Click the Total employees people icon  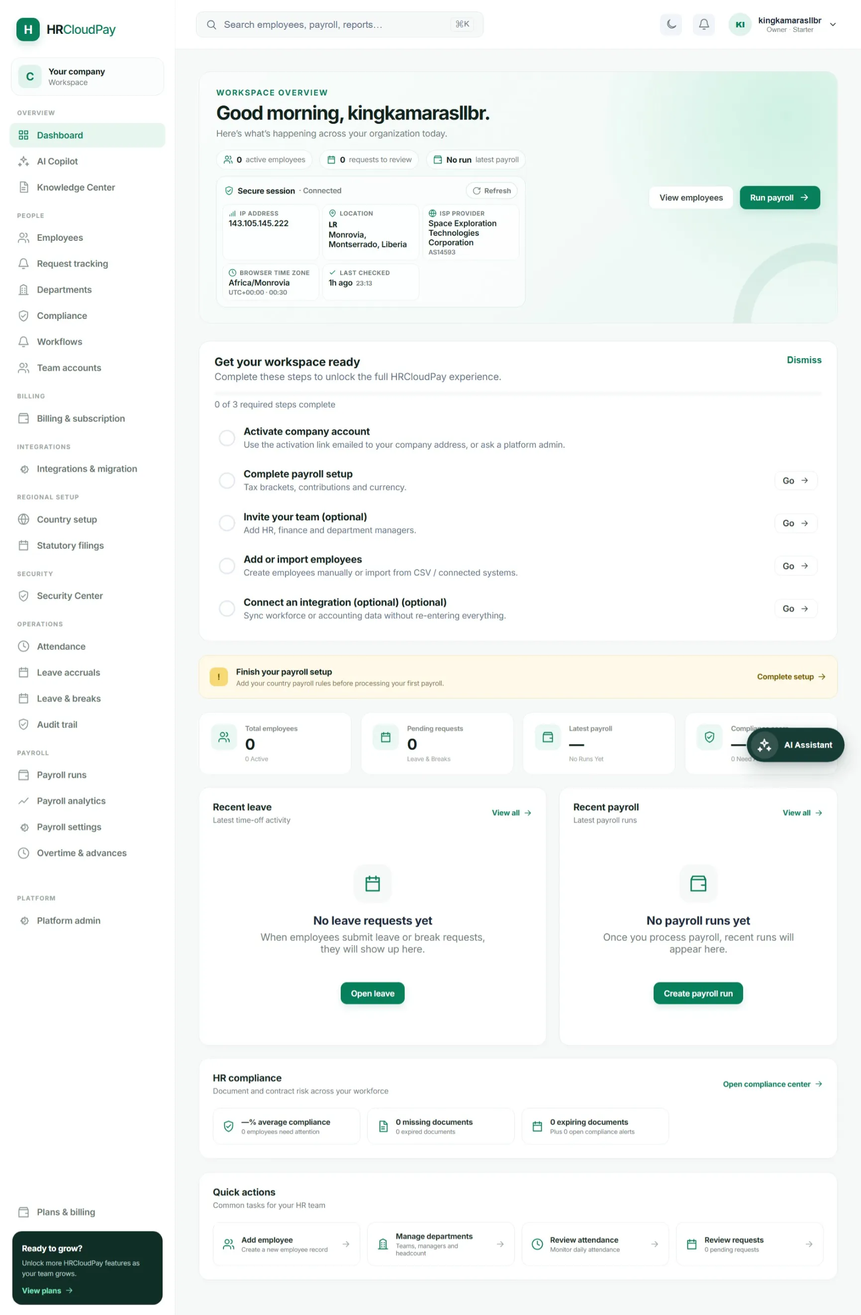224,737
